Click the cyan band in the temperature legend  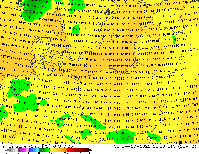38,150
